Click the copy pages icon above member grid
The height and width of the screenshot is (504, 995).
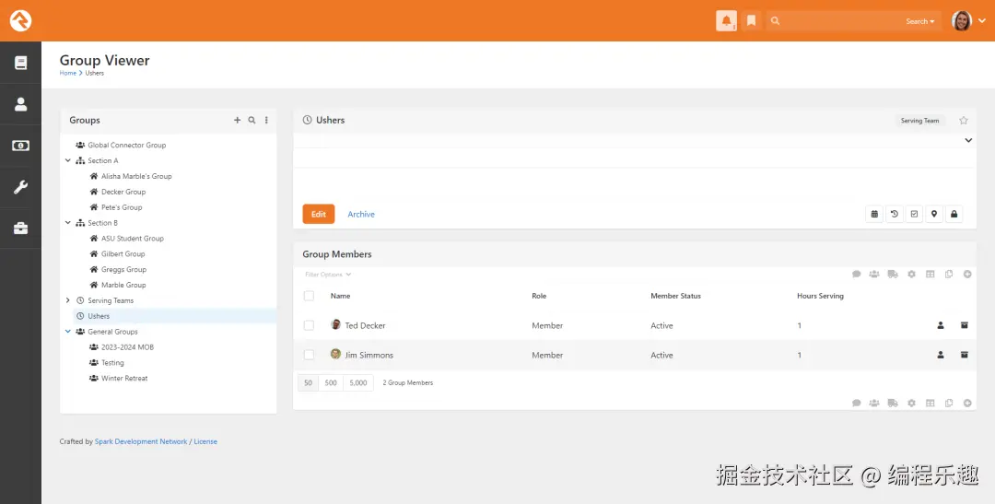(949, 275)
